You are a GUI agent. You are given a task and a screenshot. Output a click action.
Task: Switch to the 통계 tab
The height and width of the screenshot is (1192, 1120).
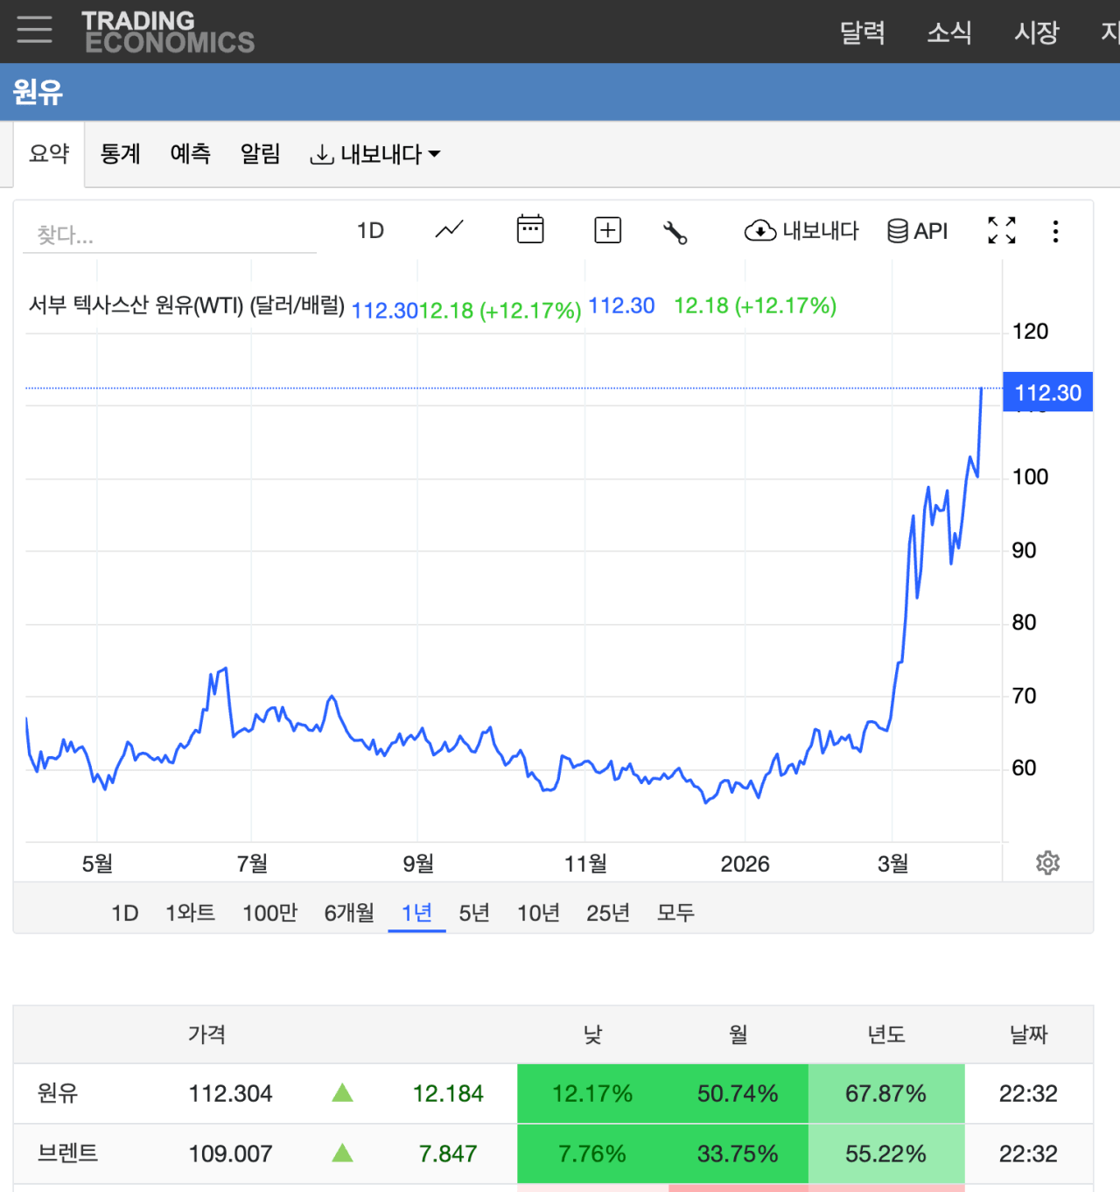pyautogui.click(x=120, y=154)
